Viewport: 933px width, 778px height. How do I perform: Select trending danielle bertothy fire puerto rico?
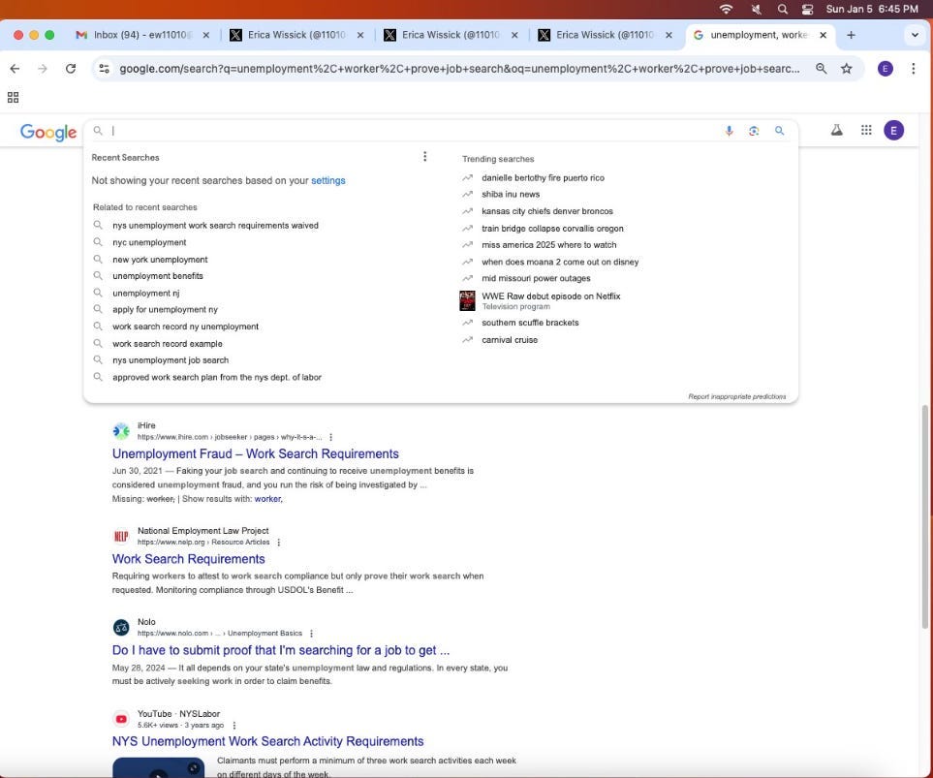click(543, 178)
